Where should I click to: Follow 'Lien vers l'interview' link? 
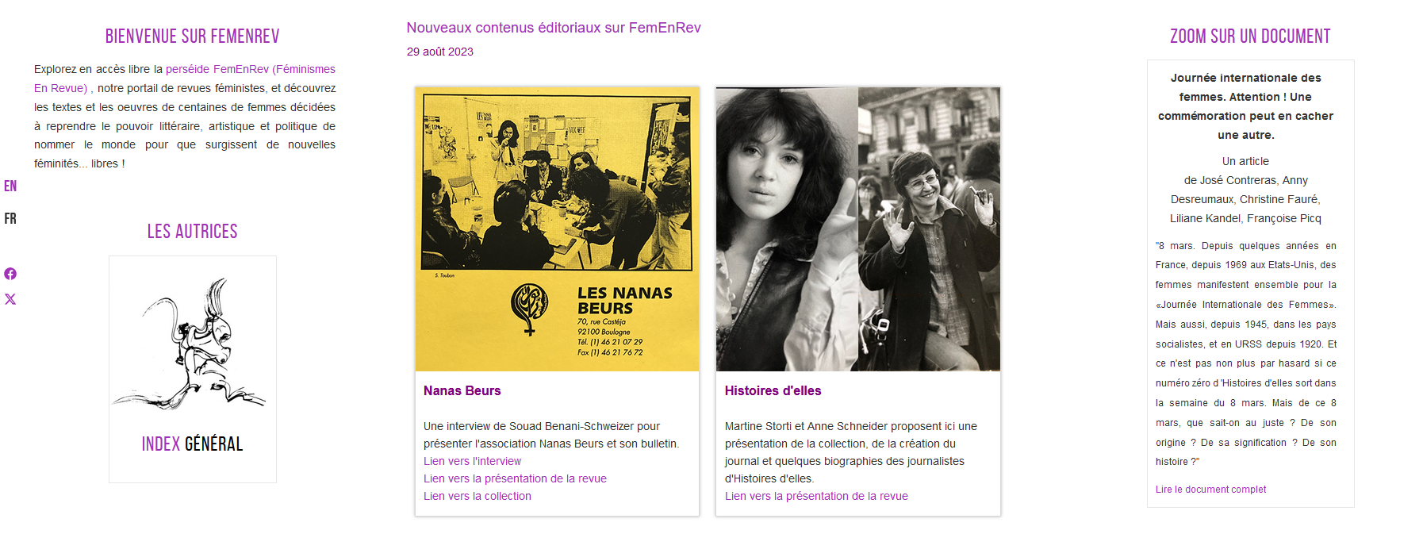472,461
